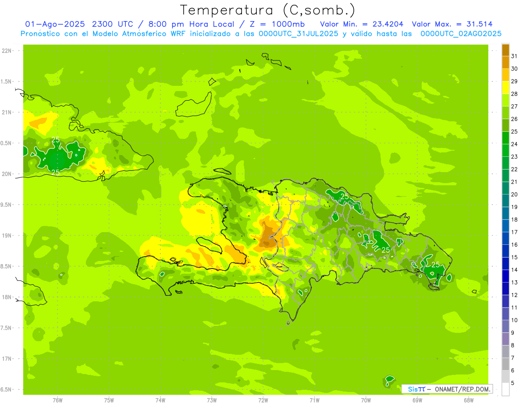Click the '76W' longitude label
The height and width of the screenshot is (406, 526).
click(x=57, y=400)
